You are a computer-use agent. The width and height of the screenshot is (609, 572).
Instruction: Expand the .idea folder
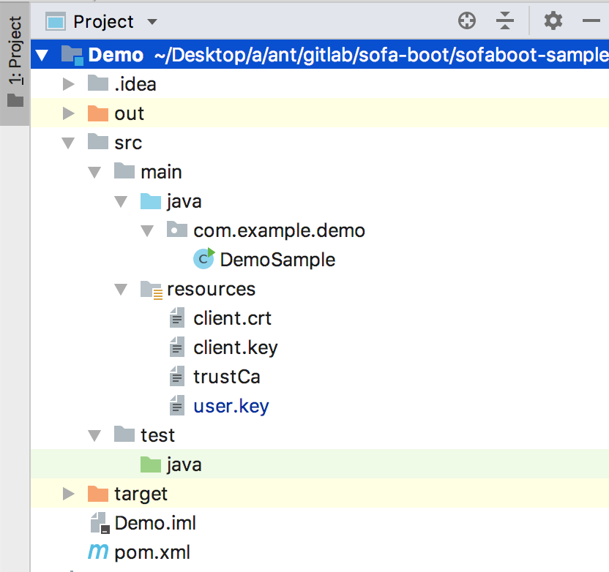68,83
